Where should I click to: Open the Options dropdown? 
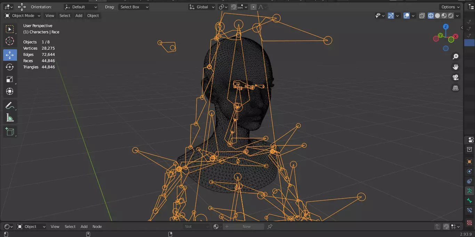[450, 7]
